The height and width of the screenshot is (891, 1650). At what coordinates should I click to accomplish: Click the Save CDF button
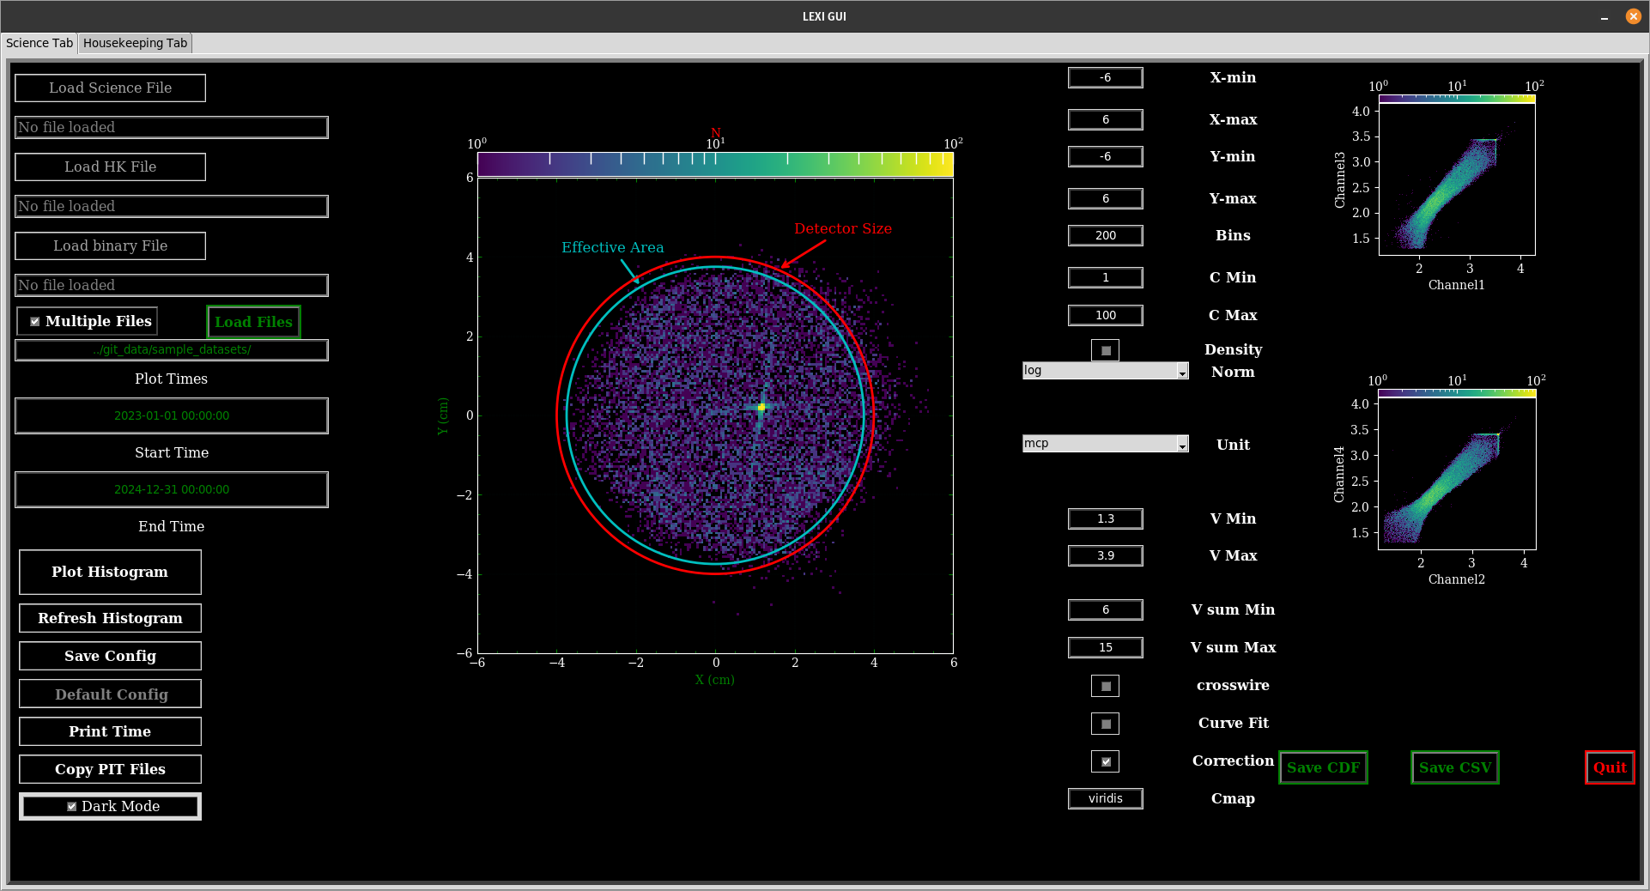coord(1323,767)
